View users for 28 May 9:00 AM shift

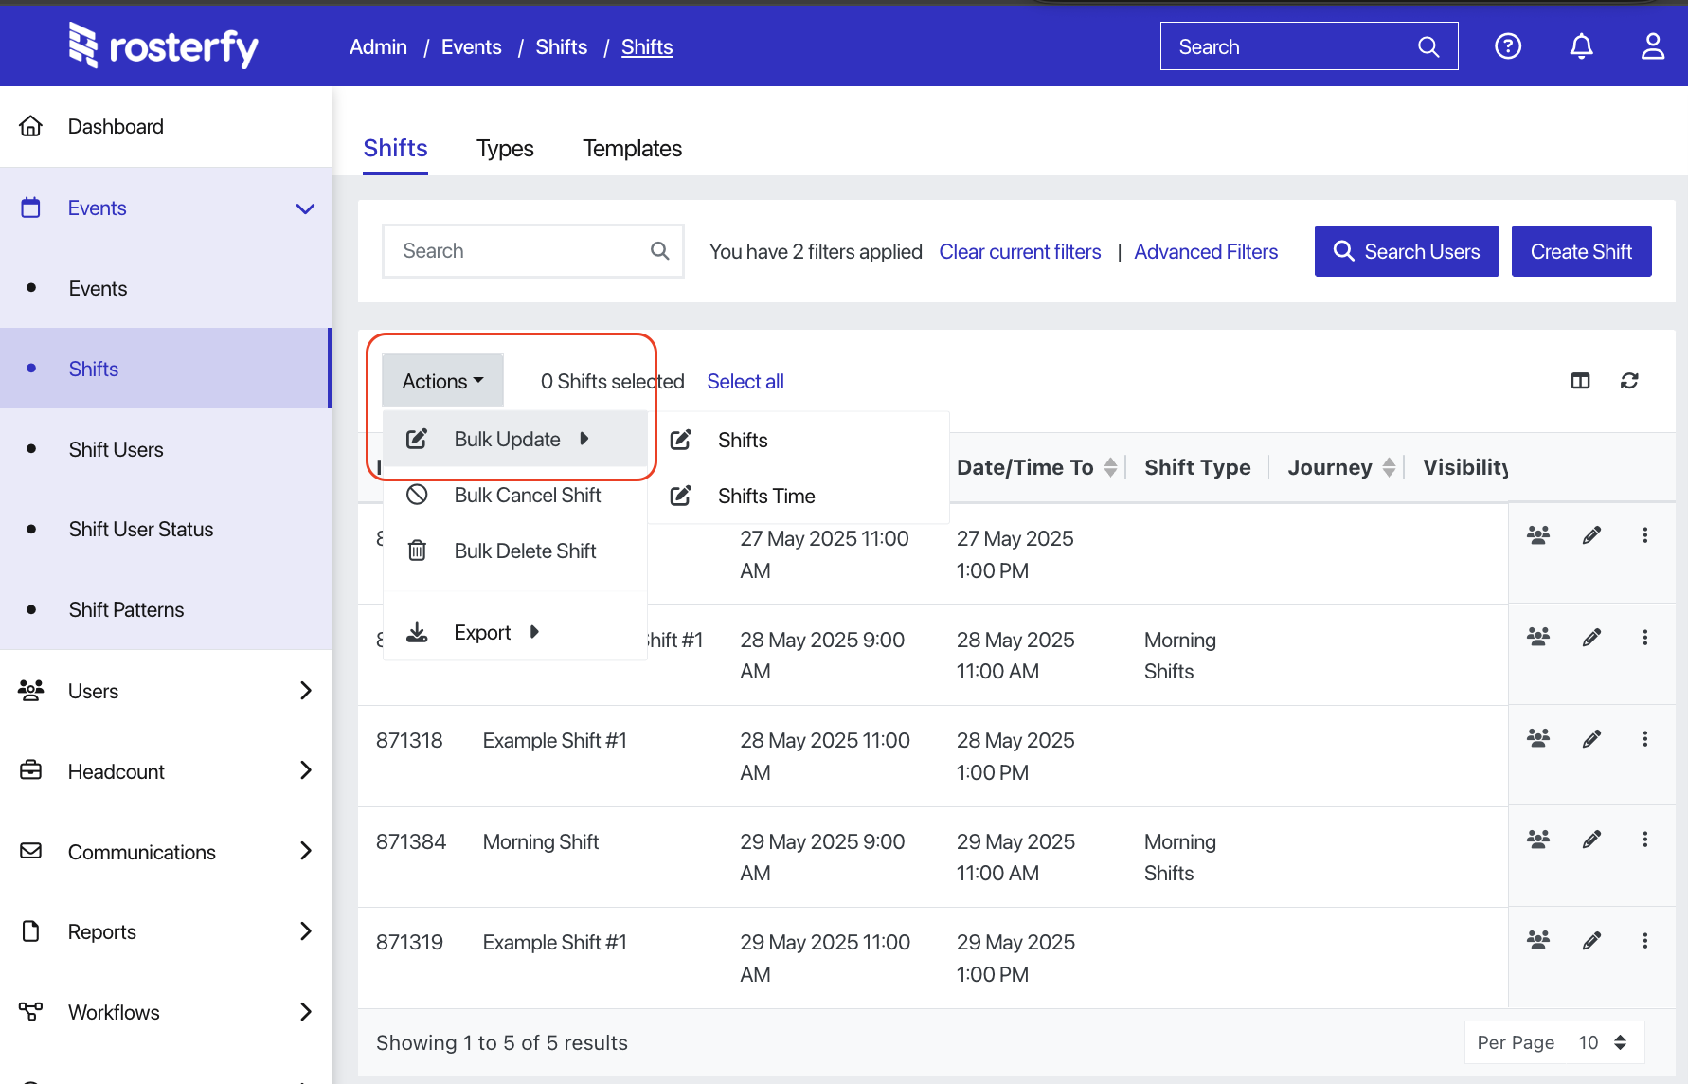[1538, 637]
